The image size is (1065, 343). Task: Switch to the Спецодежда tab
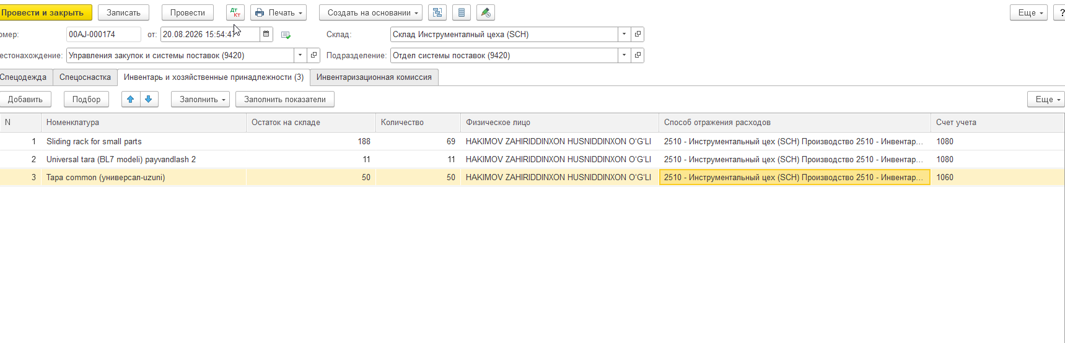coord(25,77)
